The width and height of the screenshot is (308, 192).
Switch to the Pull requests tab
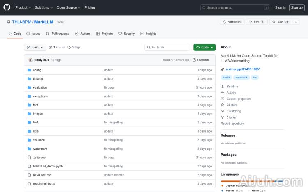(57, 34)
